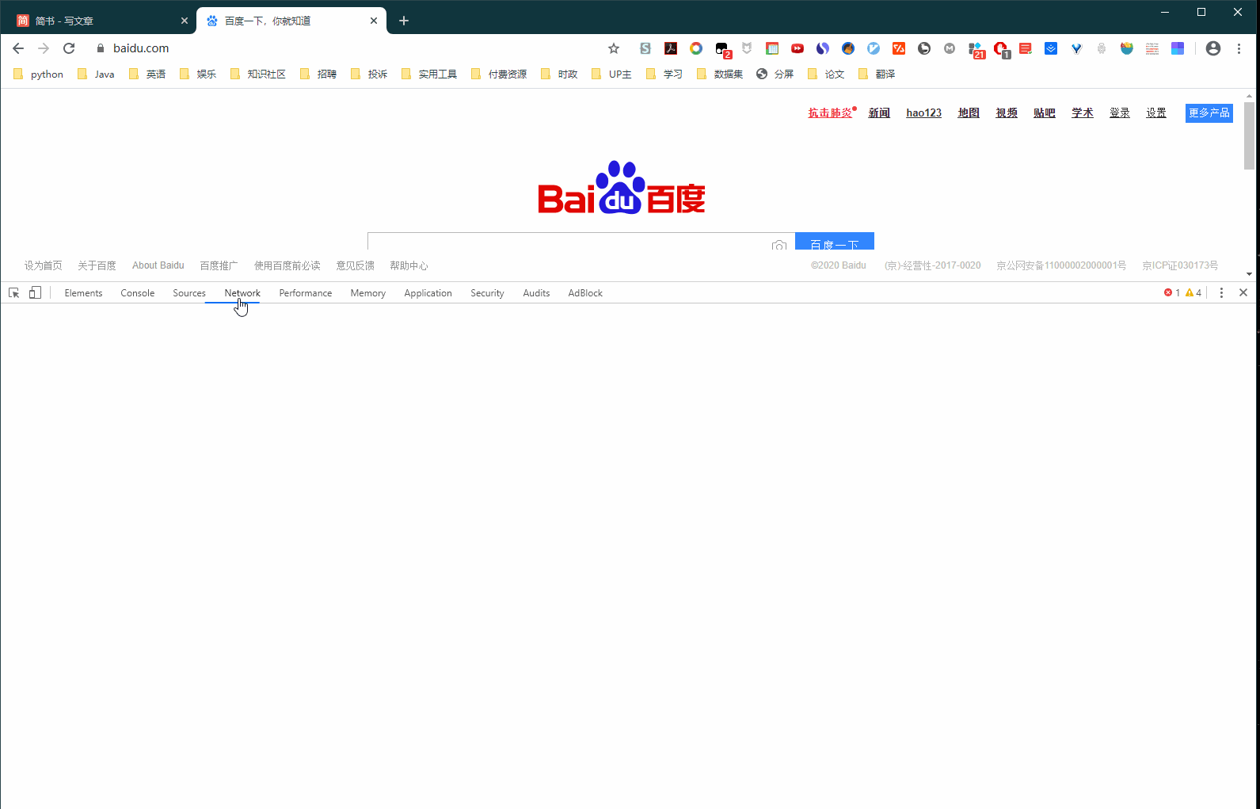Image resolution: width=1260 pixels, height=809 pixels.
Task: Click the About Baidu footer link
Action: click(158, 265)
